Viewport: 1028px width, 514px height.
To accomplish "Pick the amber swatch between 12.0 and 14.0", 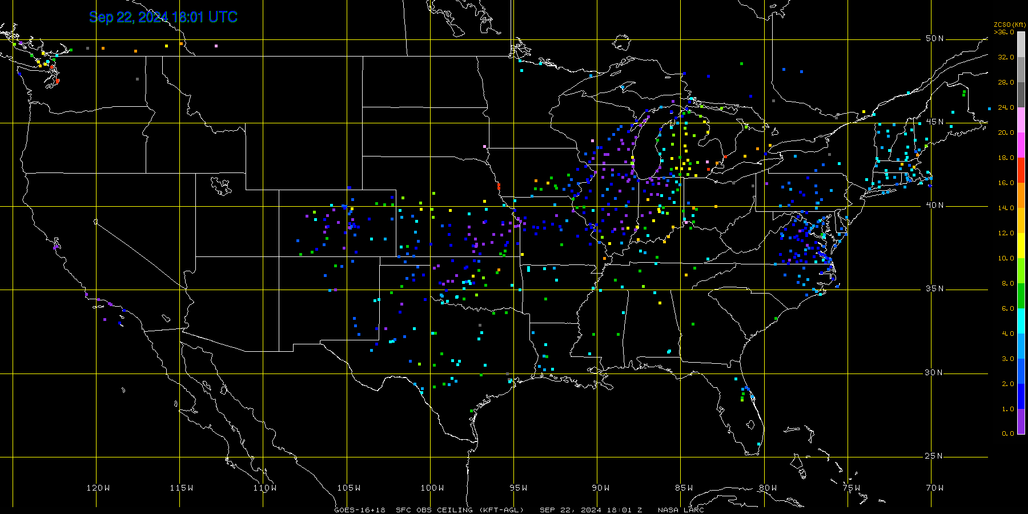I will [x=1021, y=220].
